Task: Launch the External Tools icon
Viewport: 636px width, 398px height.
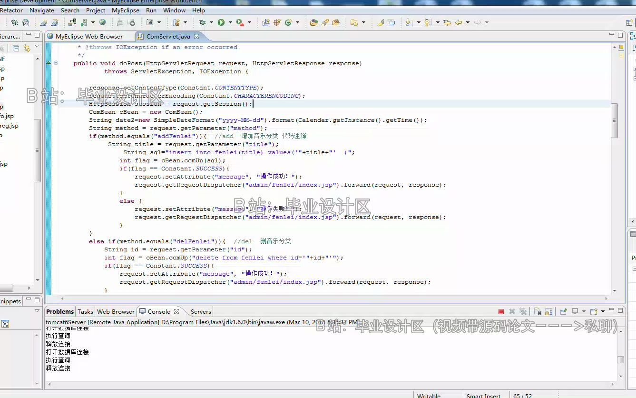Action: [x=240, y=22]
